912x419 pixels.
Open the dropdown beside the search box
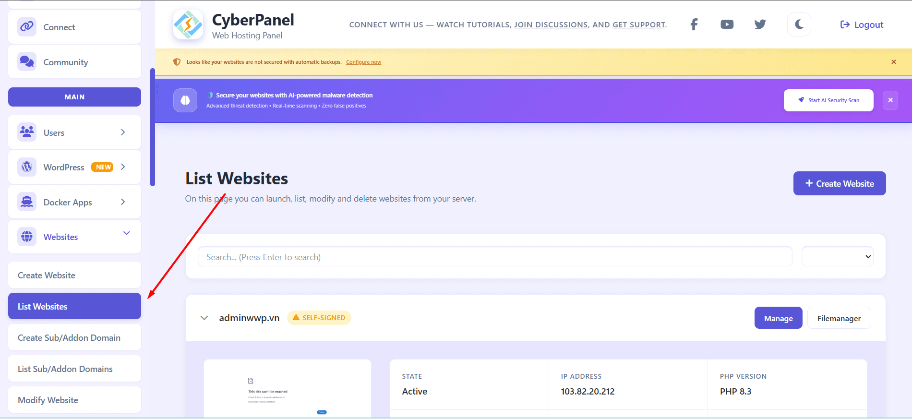click(837, 257)
